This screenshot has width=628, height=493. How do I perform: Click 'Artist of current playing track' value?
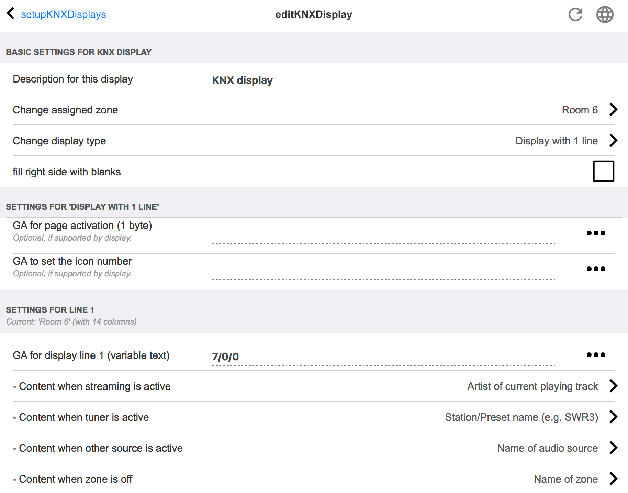tap(532, 386)
